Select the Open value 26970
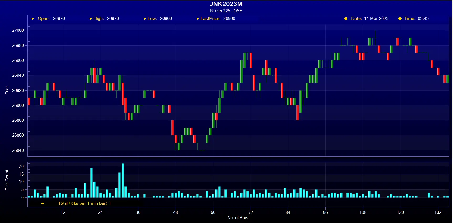The height and width of the screenshot is (223, 453). pos(59,18)
